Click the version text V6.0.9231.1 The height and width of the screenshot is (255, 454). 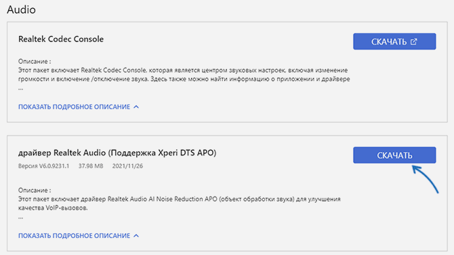point(44,166)
